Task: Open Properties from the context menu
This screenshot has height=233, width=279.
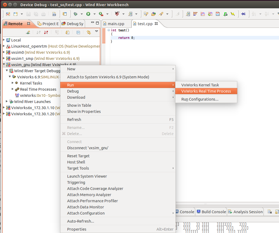Action: click(118, 229)
